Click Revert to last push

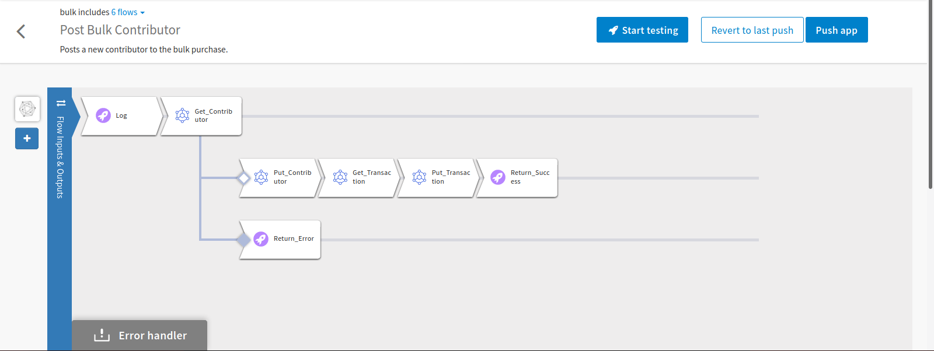tap(752, 30)
